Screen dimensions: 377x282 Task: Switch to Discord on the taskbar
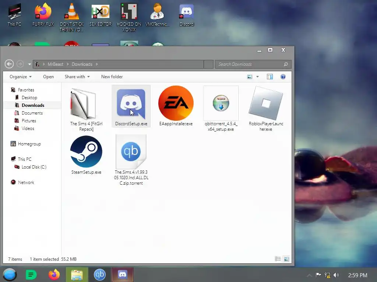coord(122,275)
